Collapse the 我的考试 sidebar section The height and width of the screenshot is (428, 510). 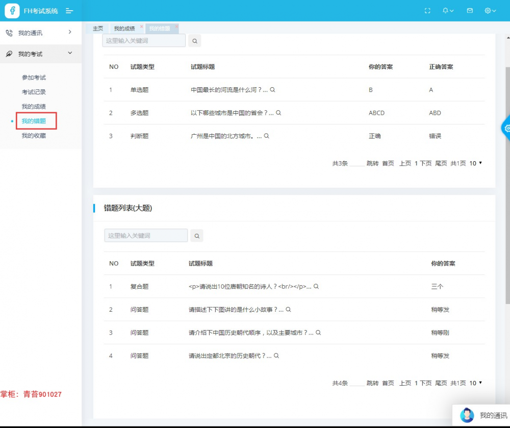(x=36, y=54)
